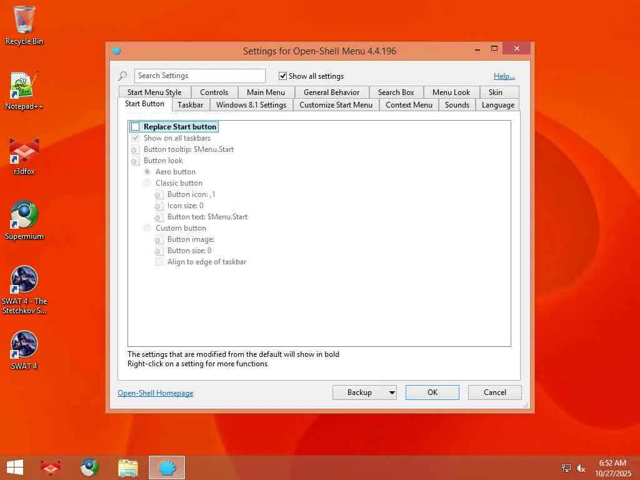
Task: Click the OK button
Action: [x=432, y=392]
